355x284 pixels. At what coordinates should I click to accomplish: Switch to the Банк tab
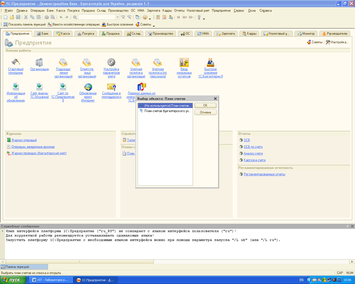point(43,34)
